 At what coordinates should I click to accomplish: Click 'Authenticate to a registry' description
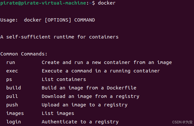click(x=80, y=122)
